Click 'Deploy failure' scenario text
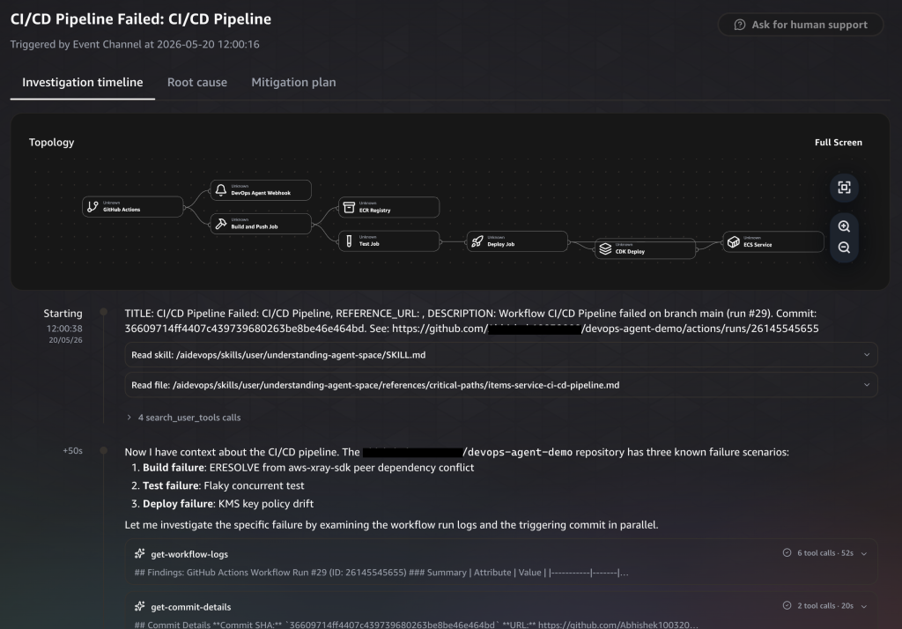Screen dimensions: 902x629 coord(178,504)
